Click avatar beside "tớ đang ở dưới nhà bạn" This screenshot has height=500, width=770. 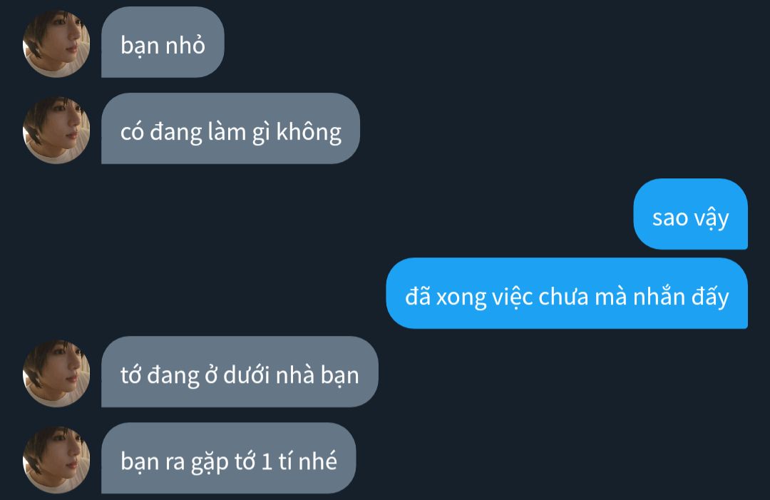(x=56, y=373)
